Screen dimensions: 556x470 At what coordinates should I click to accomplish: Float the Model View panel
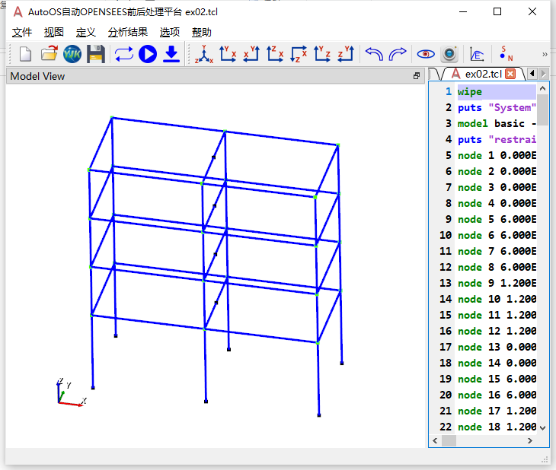[417, 76]
